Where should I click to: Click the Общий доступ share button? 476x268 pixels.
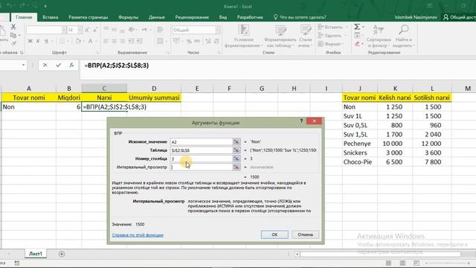460,17
